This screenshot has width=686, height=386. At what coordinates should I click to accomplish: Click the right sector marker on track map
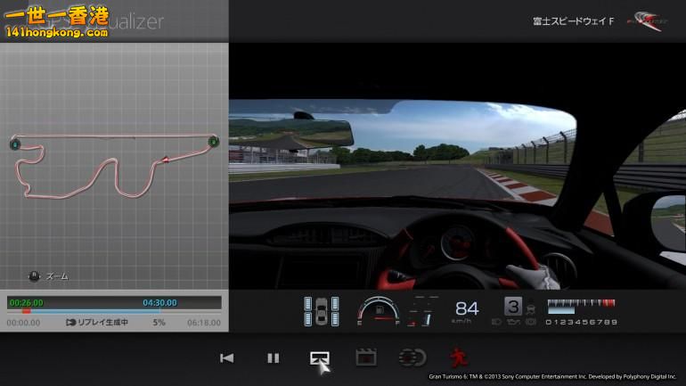point(214,142)
